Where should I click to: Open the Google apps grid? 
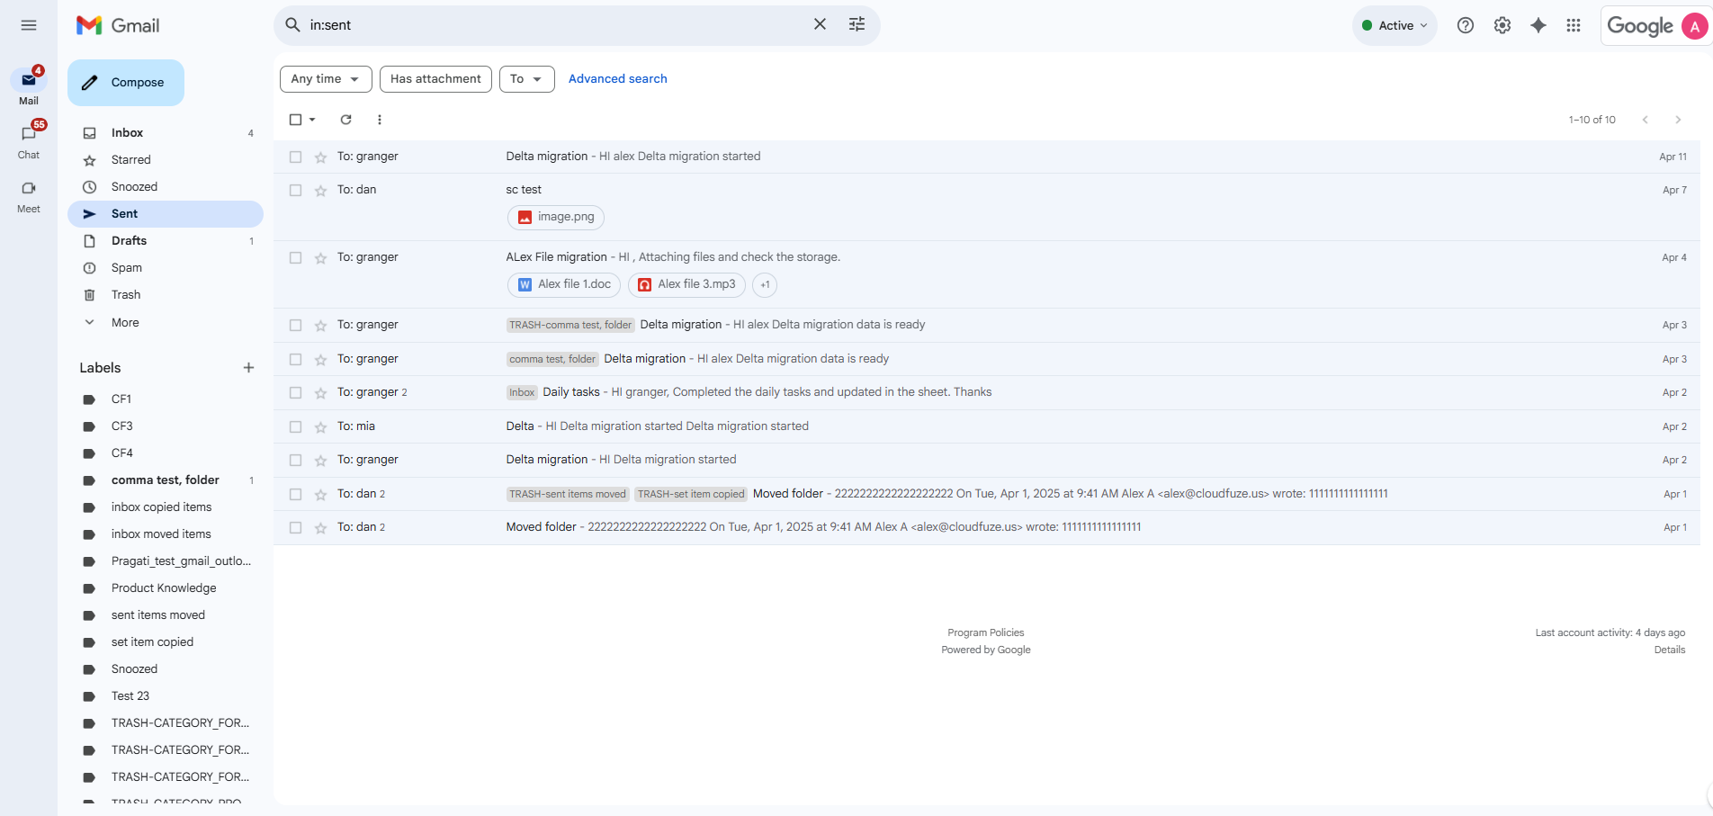(1573, 25)
